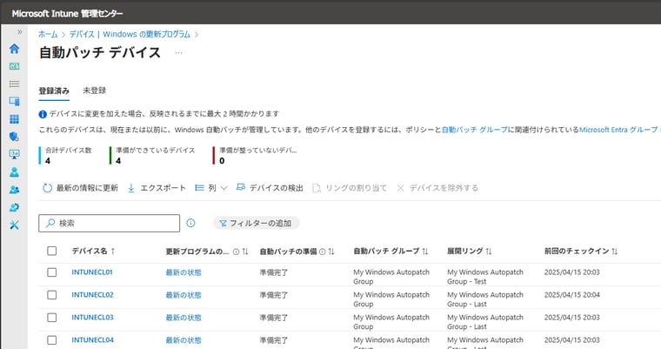Click 2025/04/15 20:04 check-in time cell

click(x=571, y=295)
